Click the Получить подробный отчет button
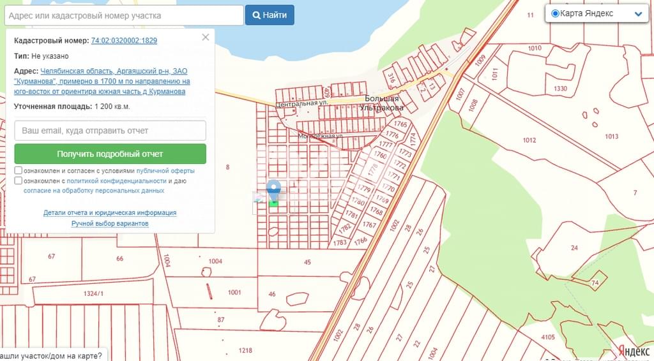This screenshot has width=654, height=361. (110, 154)
